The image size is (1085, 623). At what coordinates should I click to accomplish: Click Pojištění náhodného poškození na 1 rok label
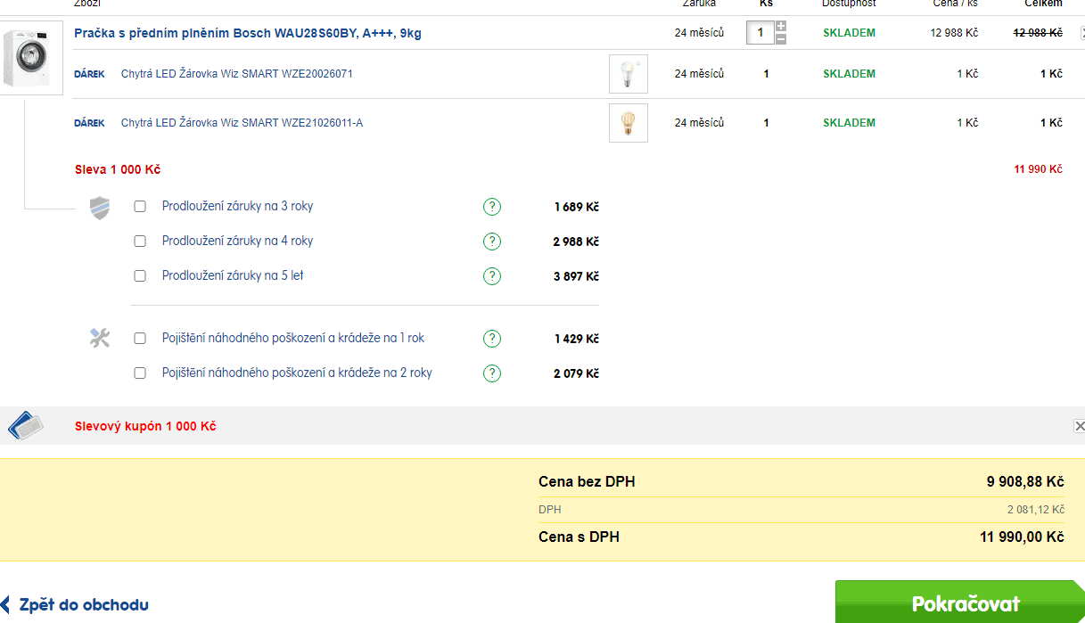pos(293,339)
